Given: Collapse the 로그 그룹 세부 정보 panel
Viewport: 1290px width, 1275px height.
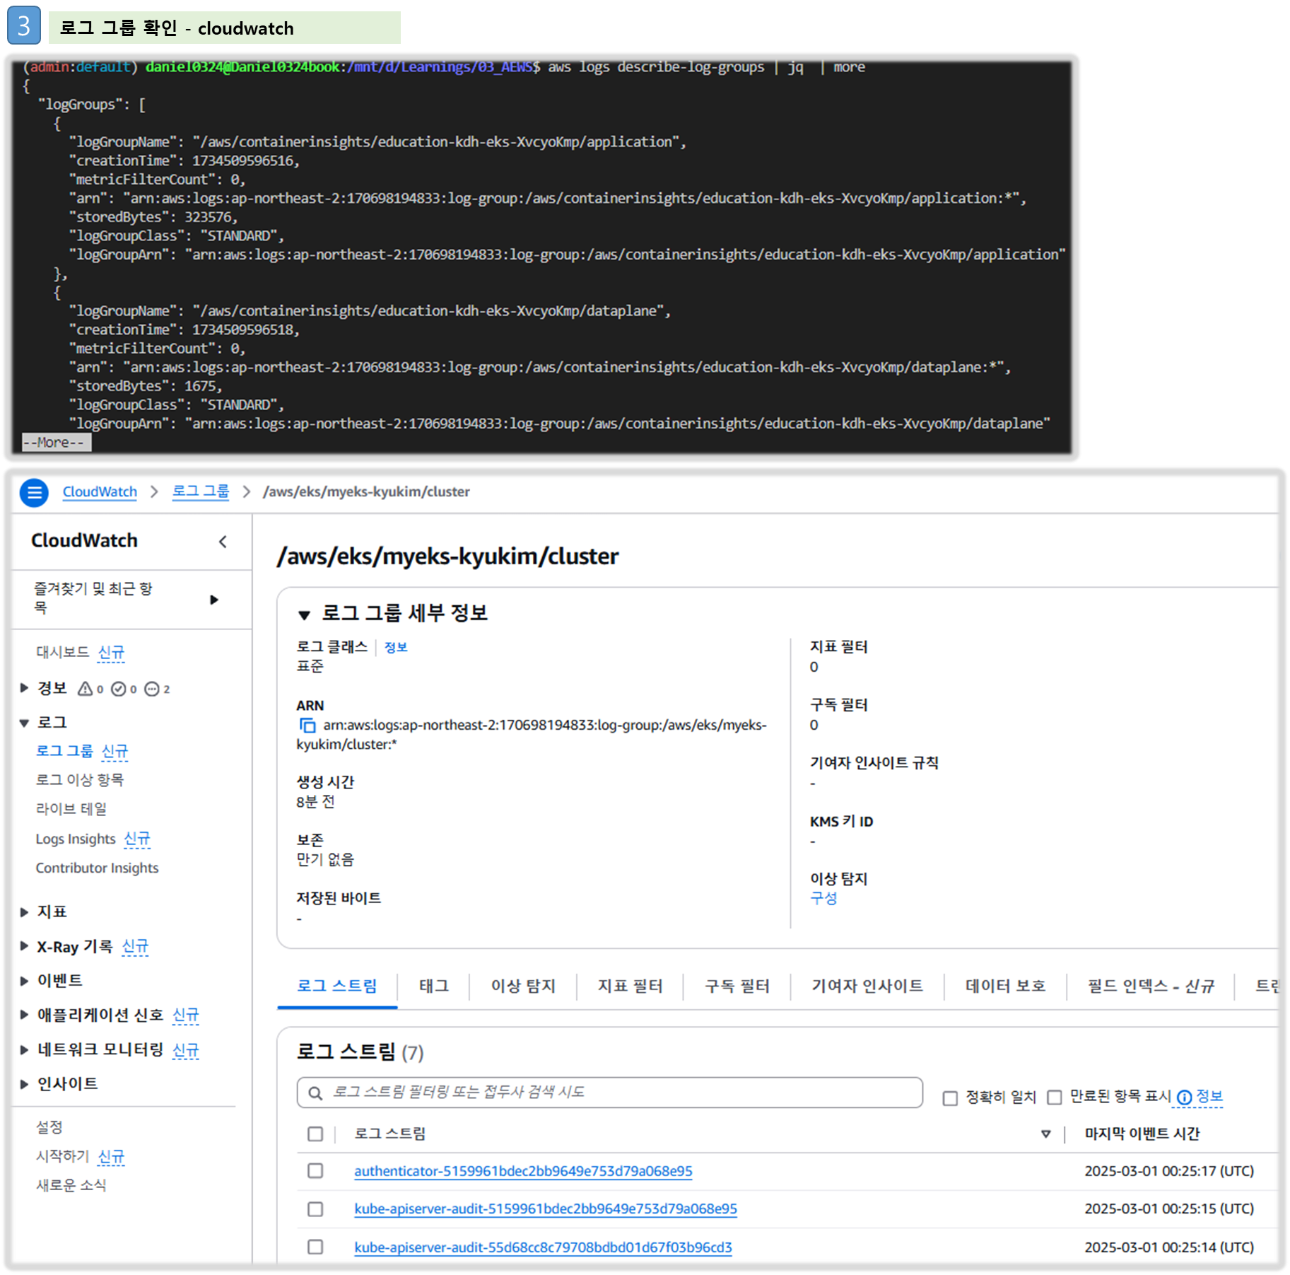Looking at the screenshot, I should [x=304, y=615].
